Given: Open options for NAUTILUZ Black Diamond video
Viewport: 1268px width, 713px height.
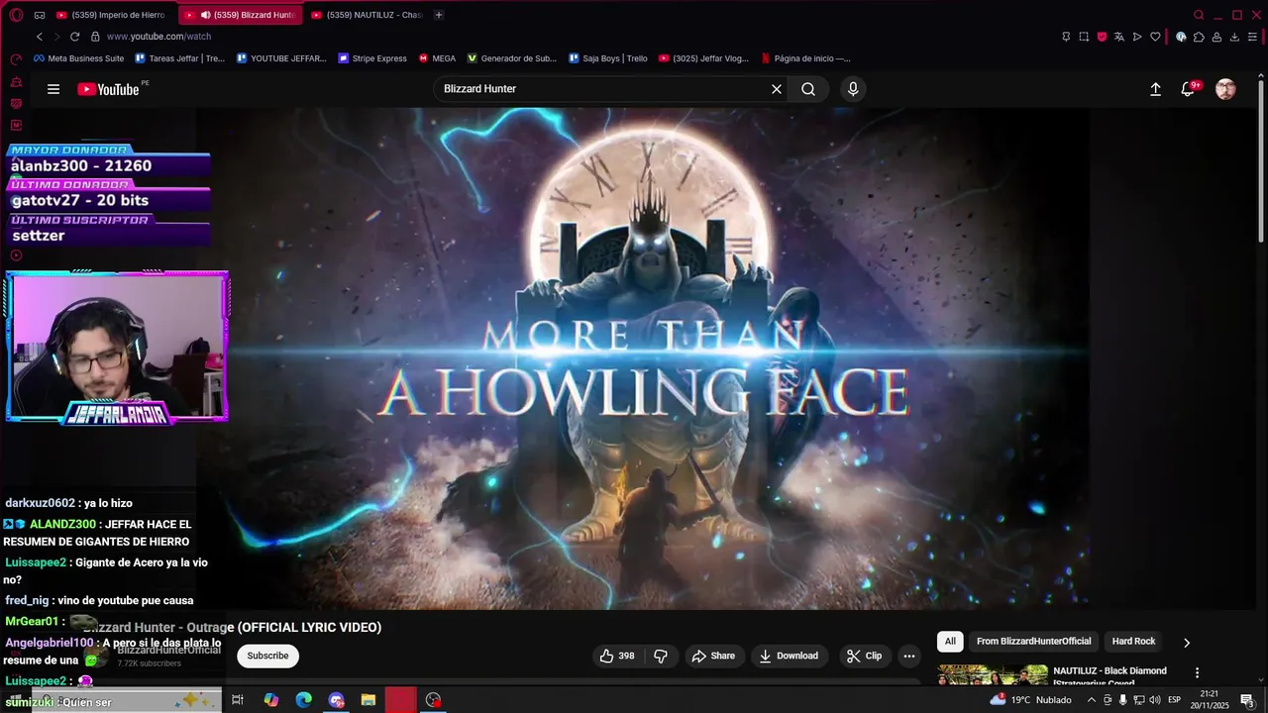Looking at the screenshot, I should coord(1197,672).
